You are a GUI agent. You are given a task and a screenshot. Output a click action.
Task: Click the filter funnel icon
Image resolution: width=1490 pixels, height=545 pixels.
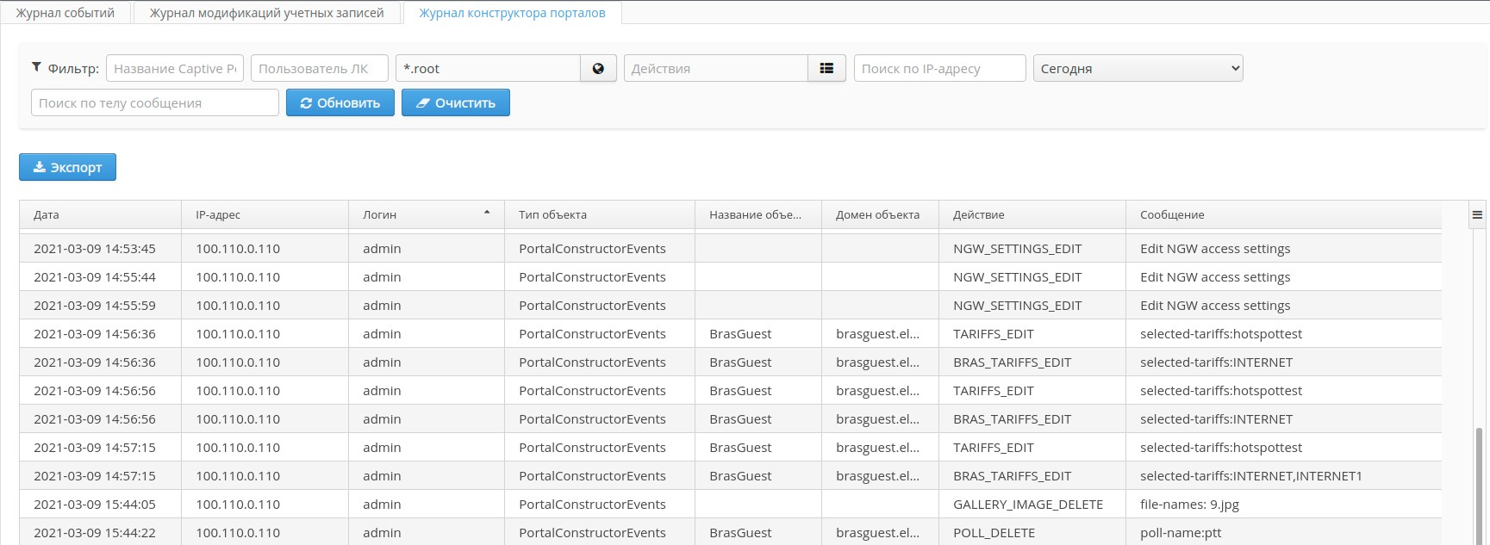[x=37, y=67]
